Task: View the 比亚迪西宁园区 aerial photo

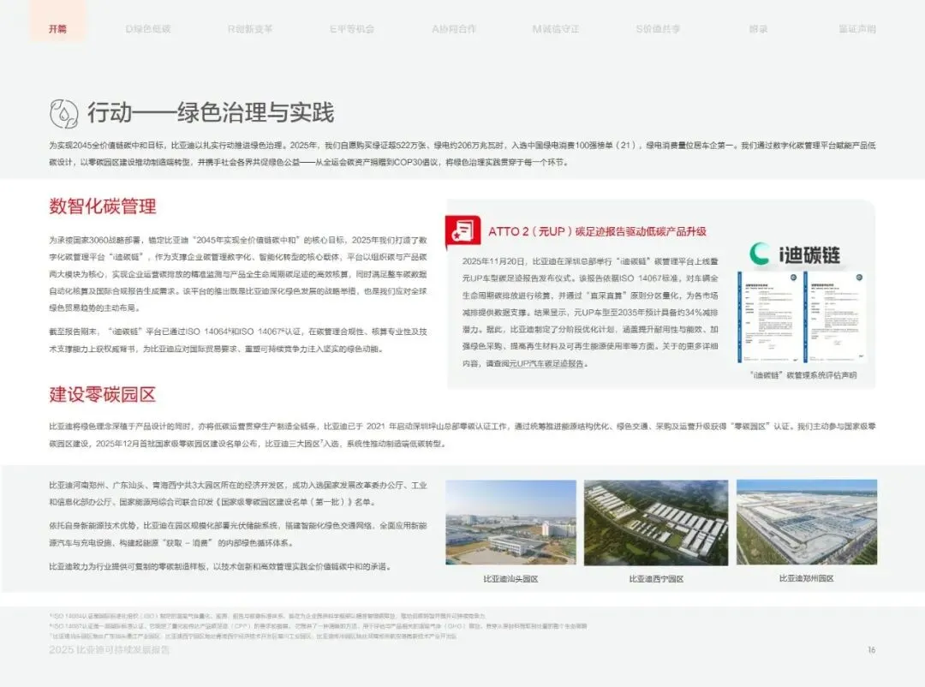Action: click(x=656, y=523)
